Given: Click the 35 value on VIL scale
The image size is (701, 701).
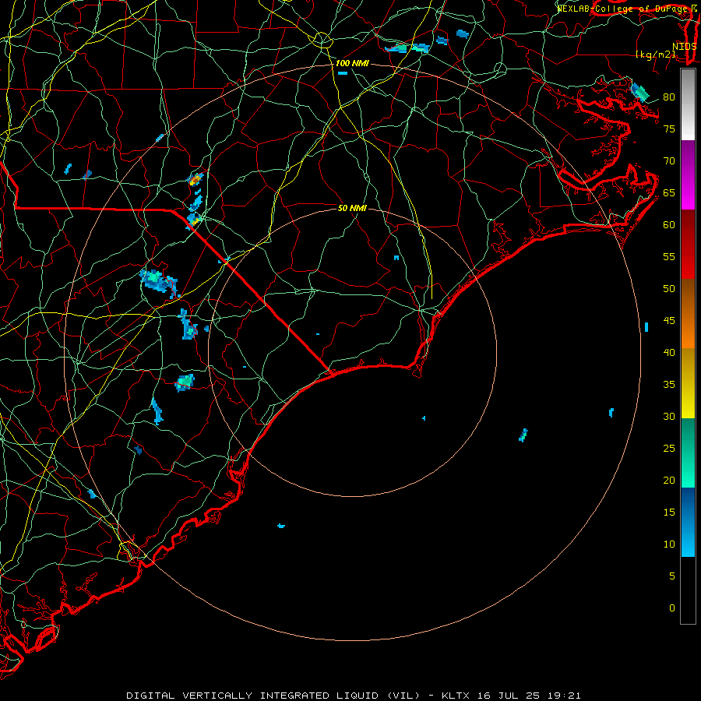Looking at the screenshot, I should [x=669, y=385].
